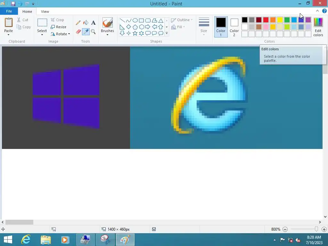Select the Color picker eyedropper tool
328x246 pixels.
[86, 32]
